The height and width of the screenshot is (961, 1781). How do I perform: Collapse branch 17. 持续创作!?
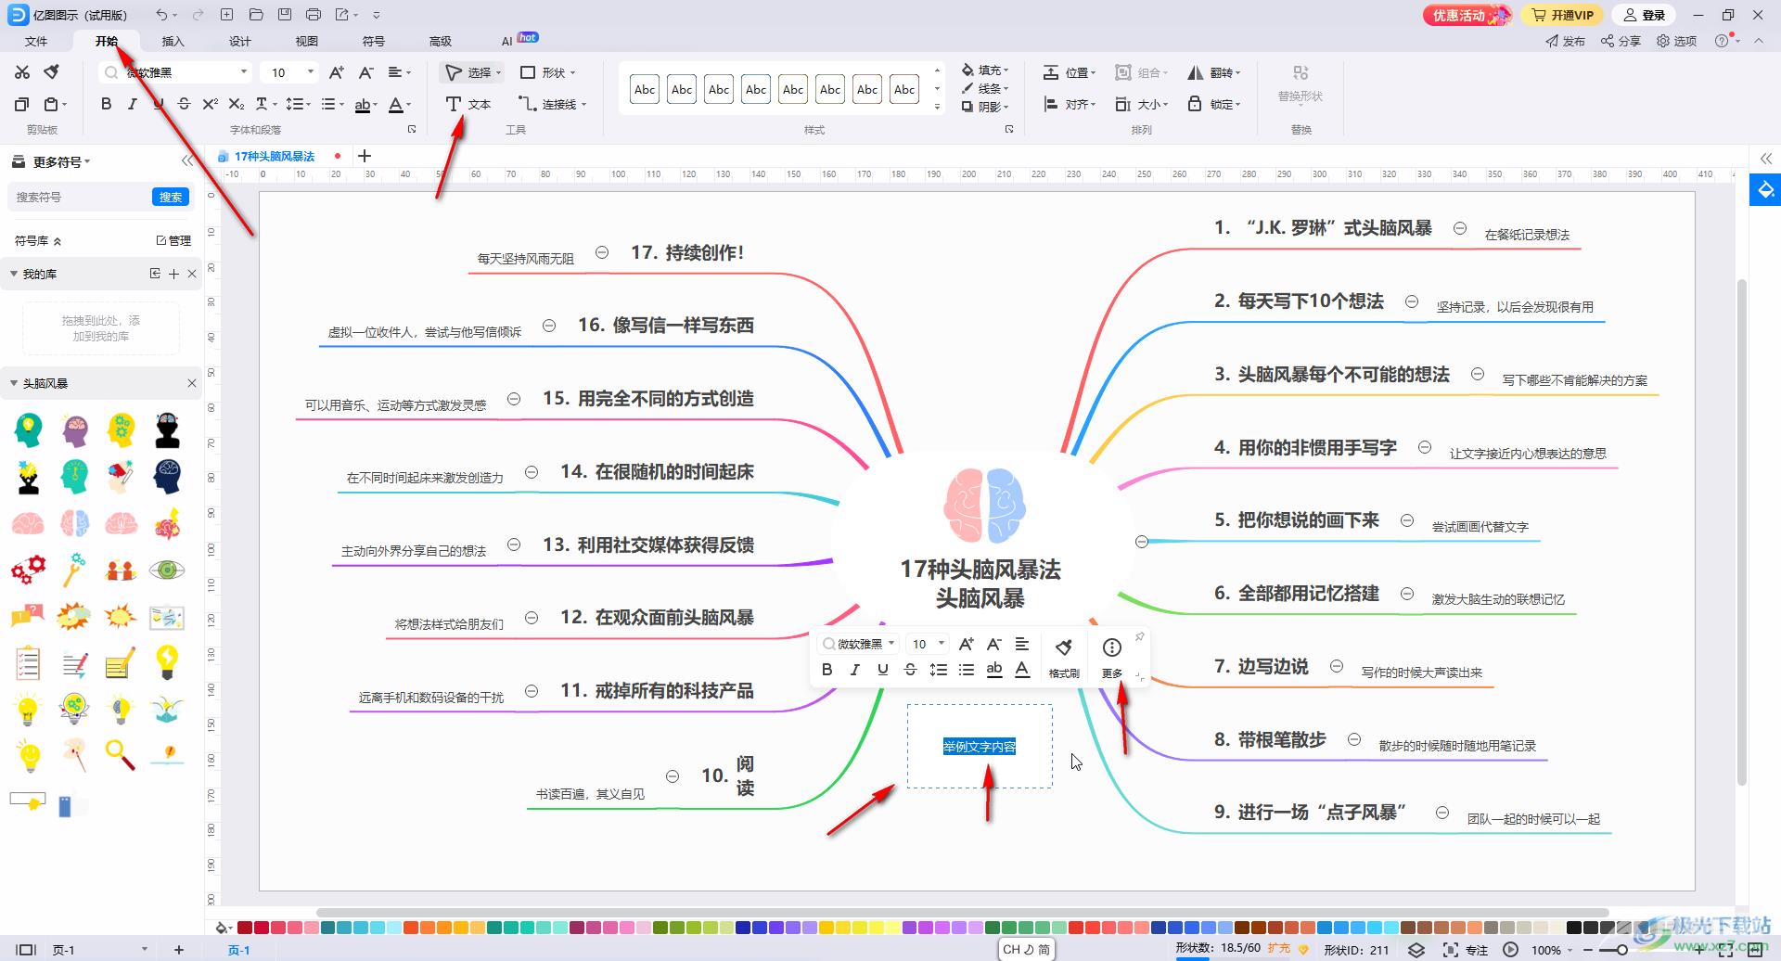point(602,252)
